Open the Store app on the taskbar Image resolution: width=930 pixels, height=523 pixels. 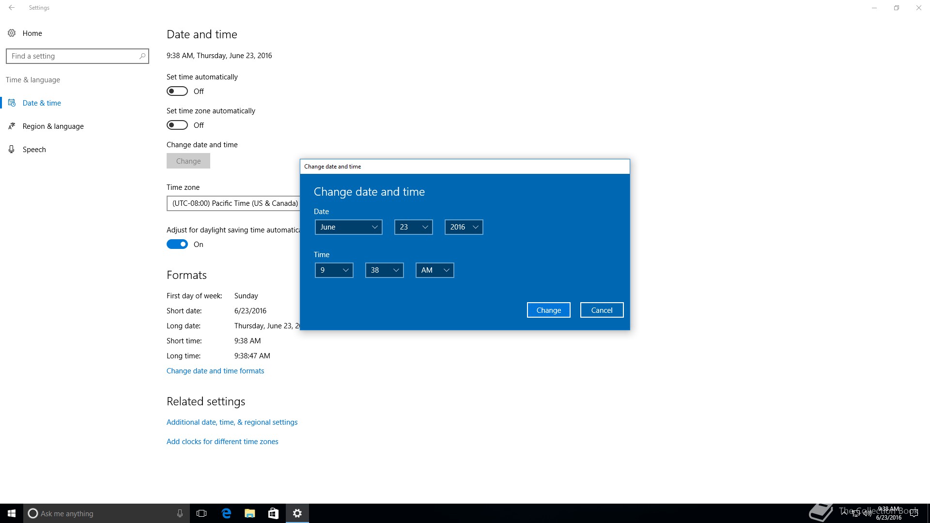click(x=273, y=513)
